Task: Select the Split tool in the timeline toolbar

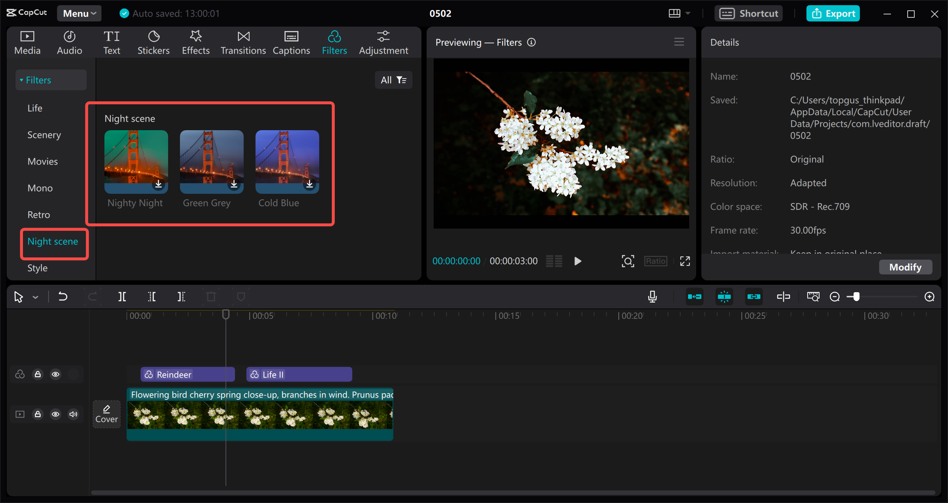Action: pos(122,296)
